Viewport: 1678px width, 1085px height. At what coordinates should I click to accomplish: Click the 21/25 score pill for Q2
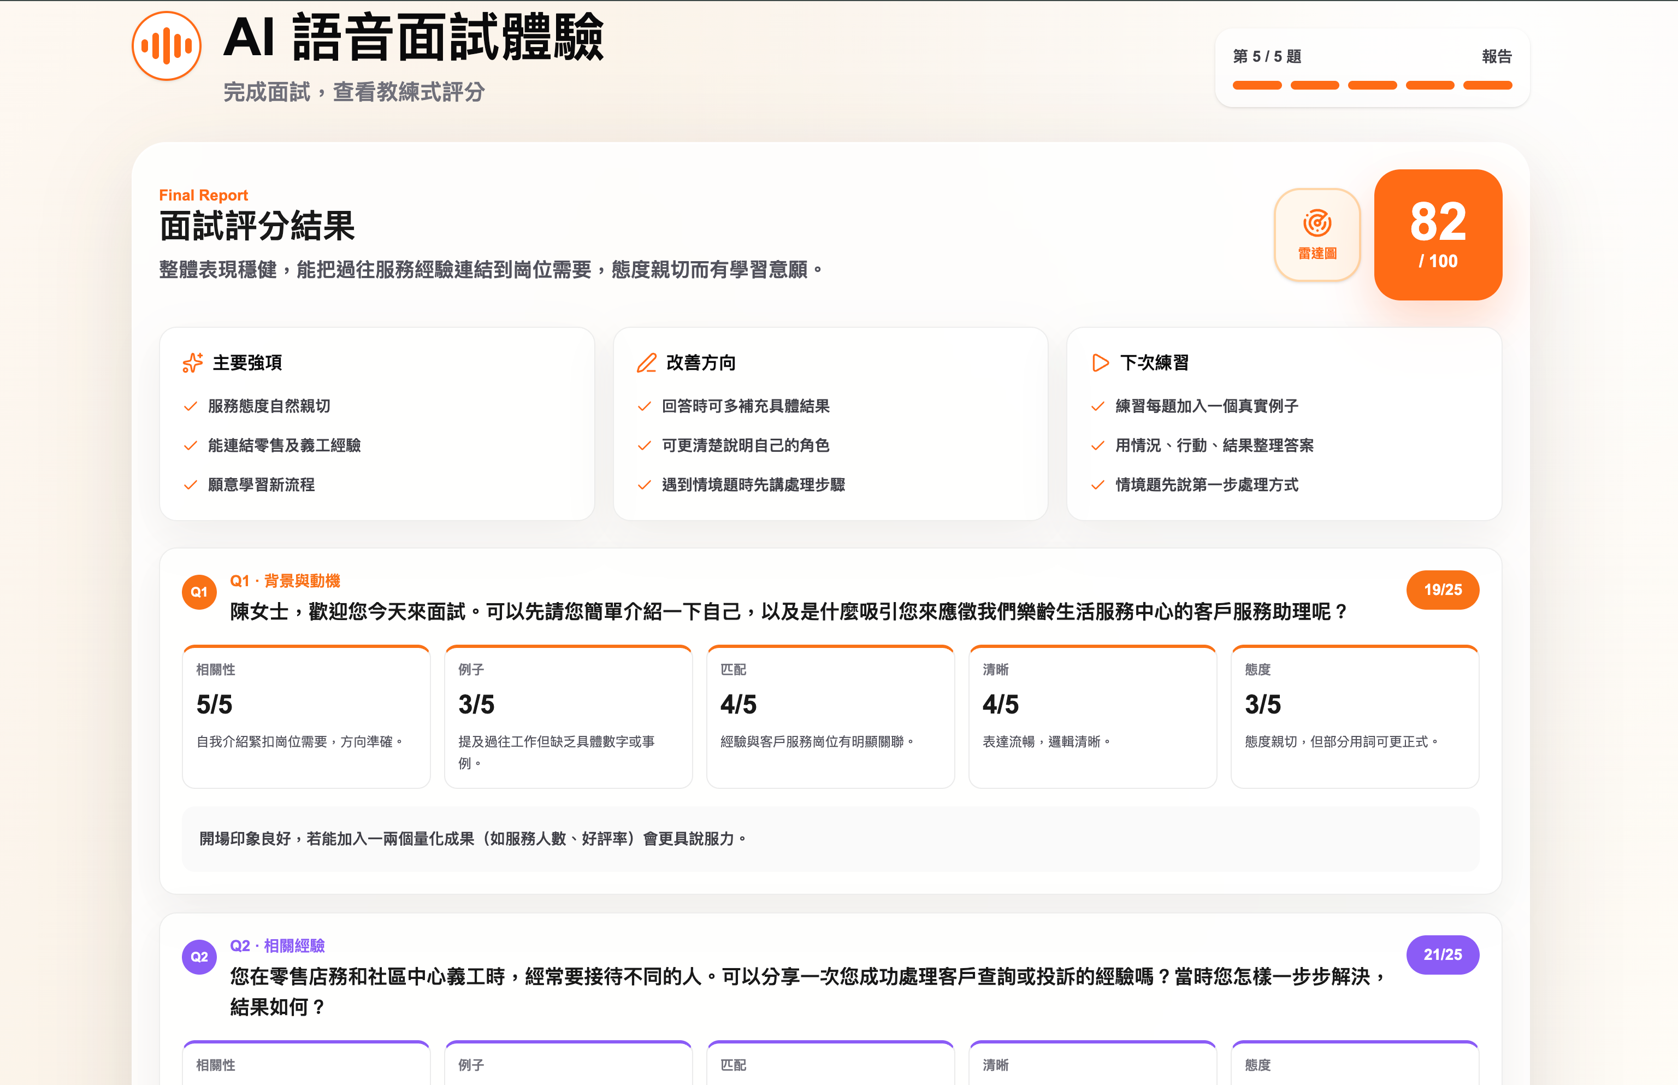[x=1442, y=954]
